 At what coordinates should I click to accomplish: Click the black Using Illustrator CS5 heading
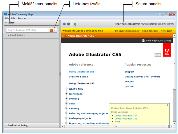tap(82, 83)
